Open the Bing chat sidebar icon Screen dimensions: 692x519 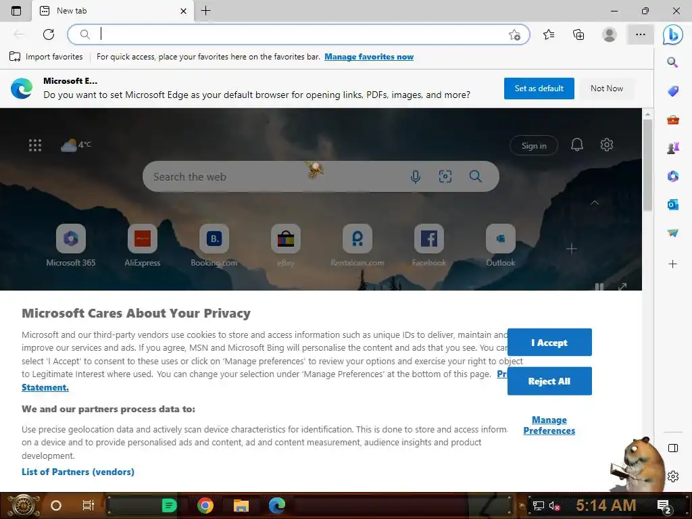pos(672,34)
